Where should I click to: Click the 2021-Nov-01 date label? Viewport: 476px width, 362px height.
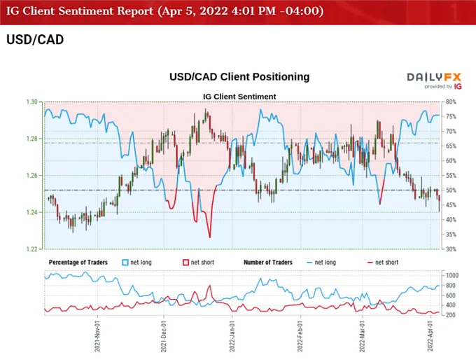point(97,337)
